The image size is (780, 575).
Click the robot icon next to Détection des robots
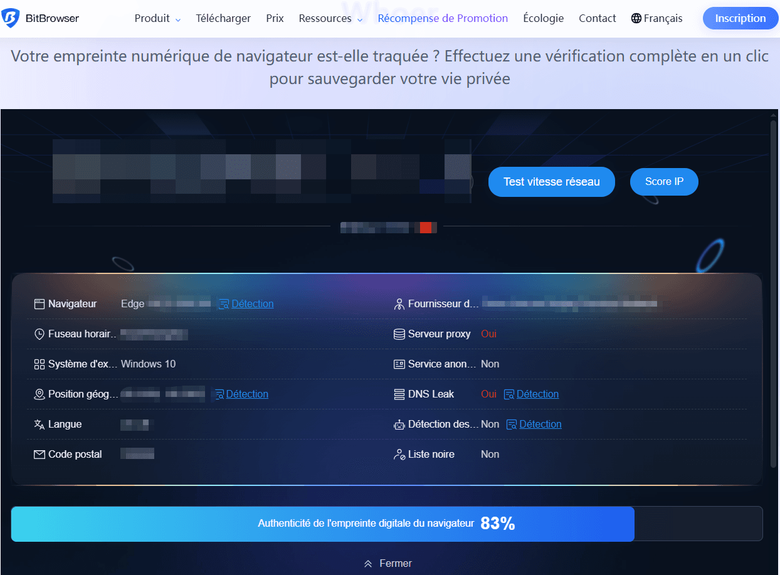coord(399,424)
